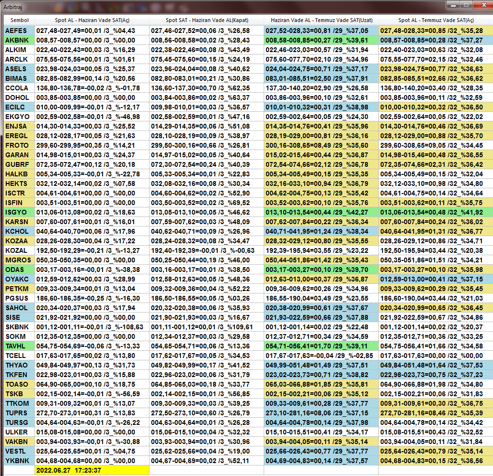The height and width of the screenshot is (476, 493).
Task: Select the ISGYO symbol cell
Action: pos(19,212)
